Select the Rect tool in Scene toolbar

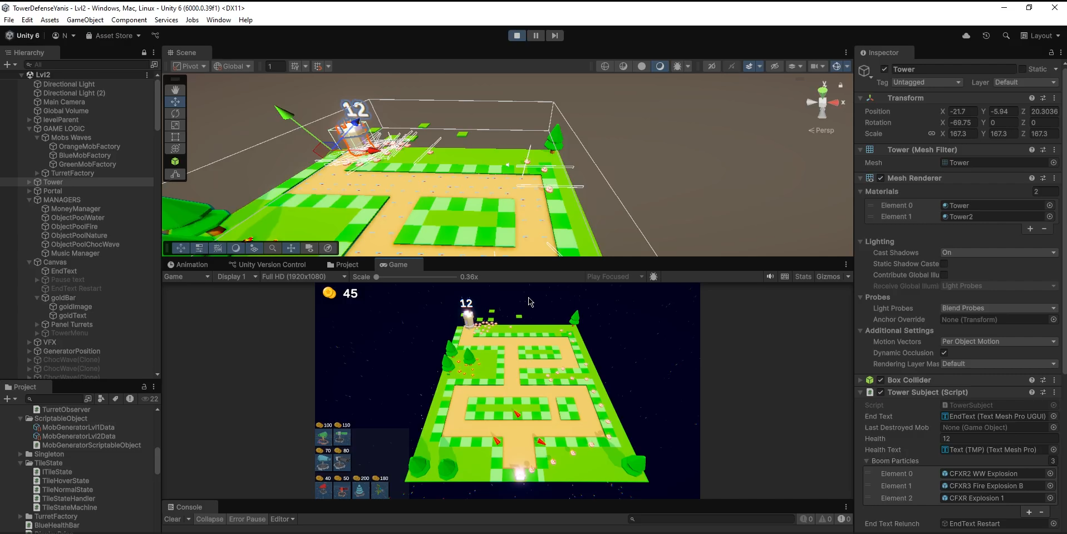click(175, 137)
